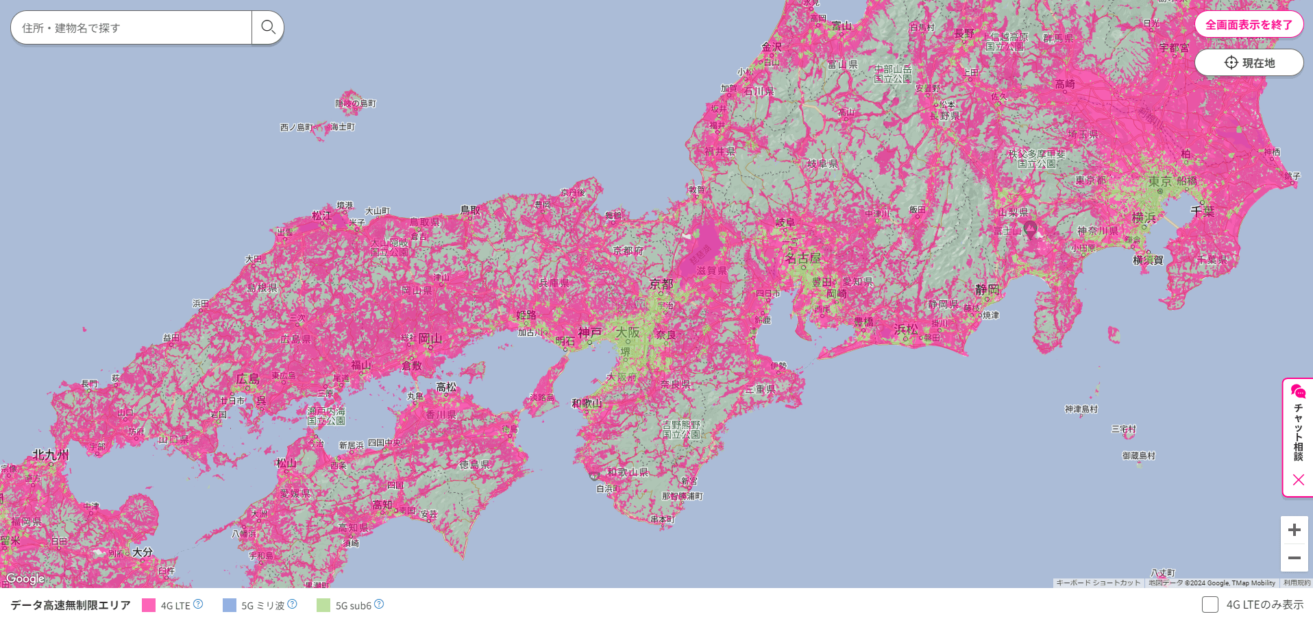The image size is (1313, 623).
Task: Click the 大分 city label
Action: 143,552
